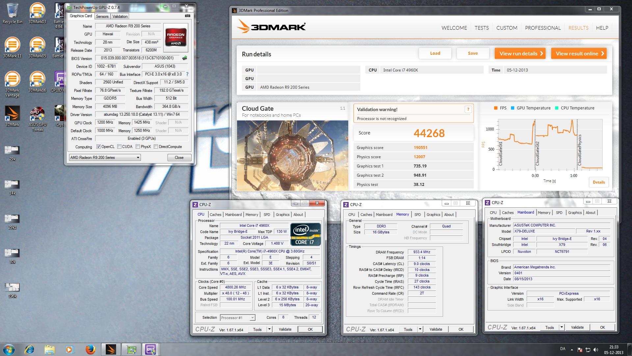Switch to the Validation tab in GPU-Z

(120, 16)
